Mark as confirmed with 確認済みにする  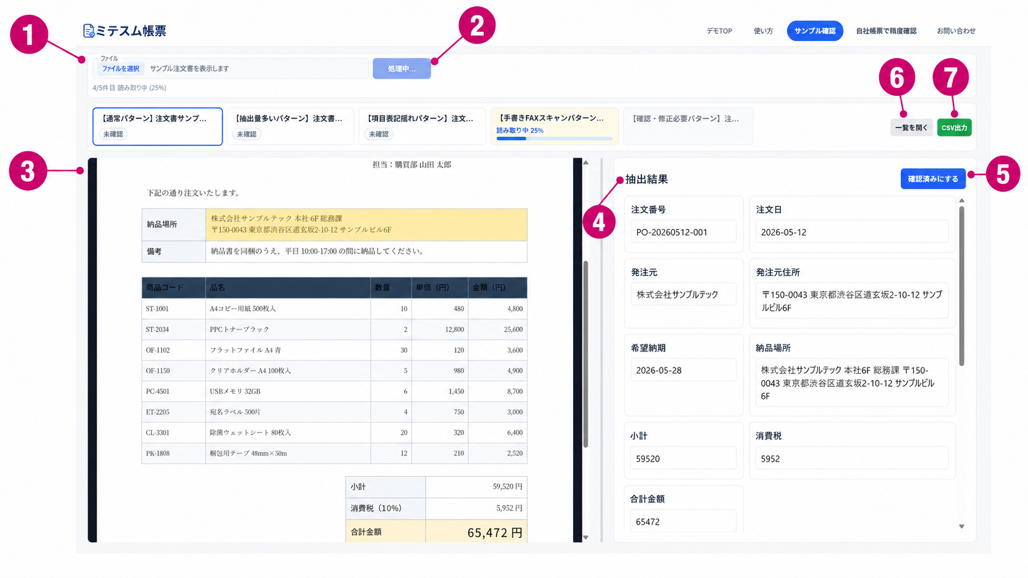pyautogui.click(x=933, y=179)
